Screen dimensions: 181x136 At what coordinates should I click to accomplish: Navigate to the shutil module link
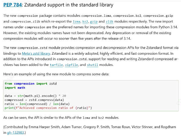[93, 65]
